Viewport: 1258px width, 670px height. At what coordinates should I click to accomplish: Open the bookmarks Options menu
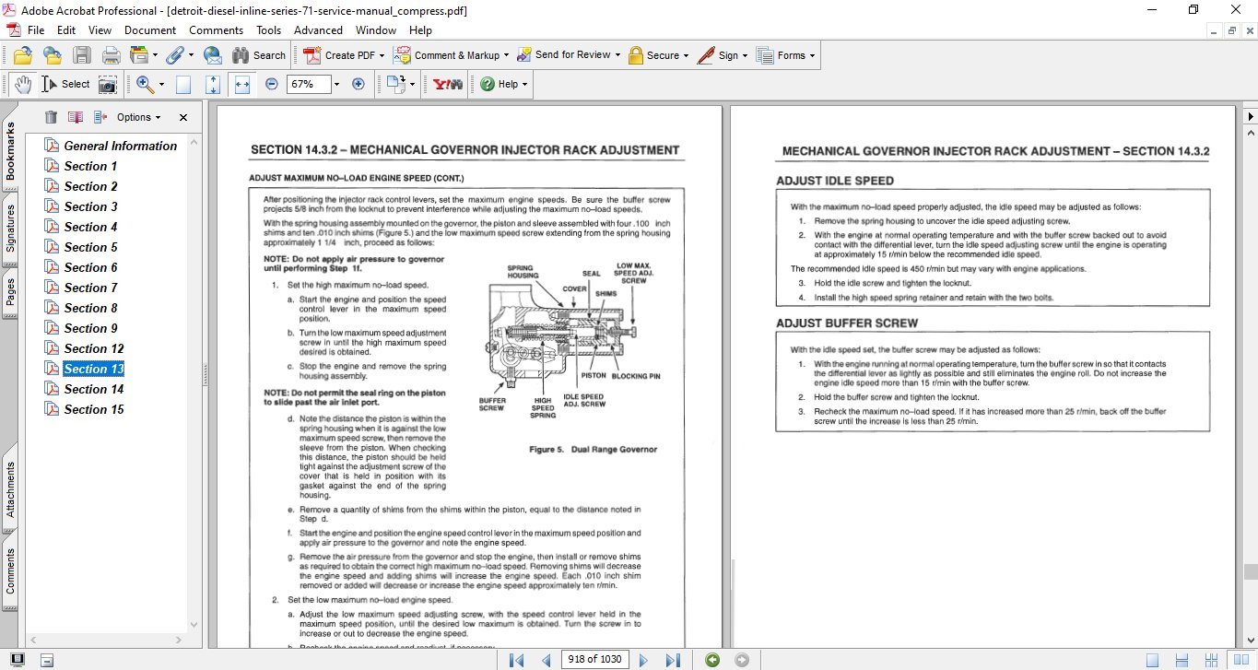(135, 117)
